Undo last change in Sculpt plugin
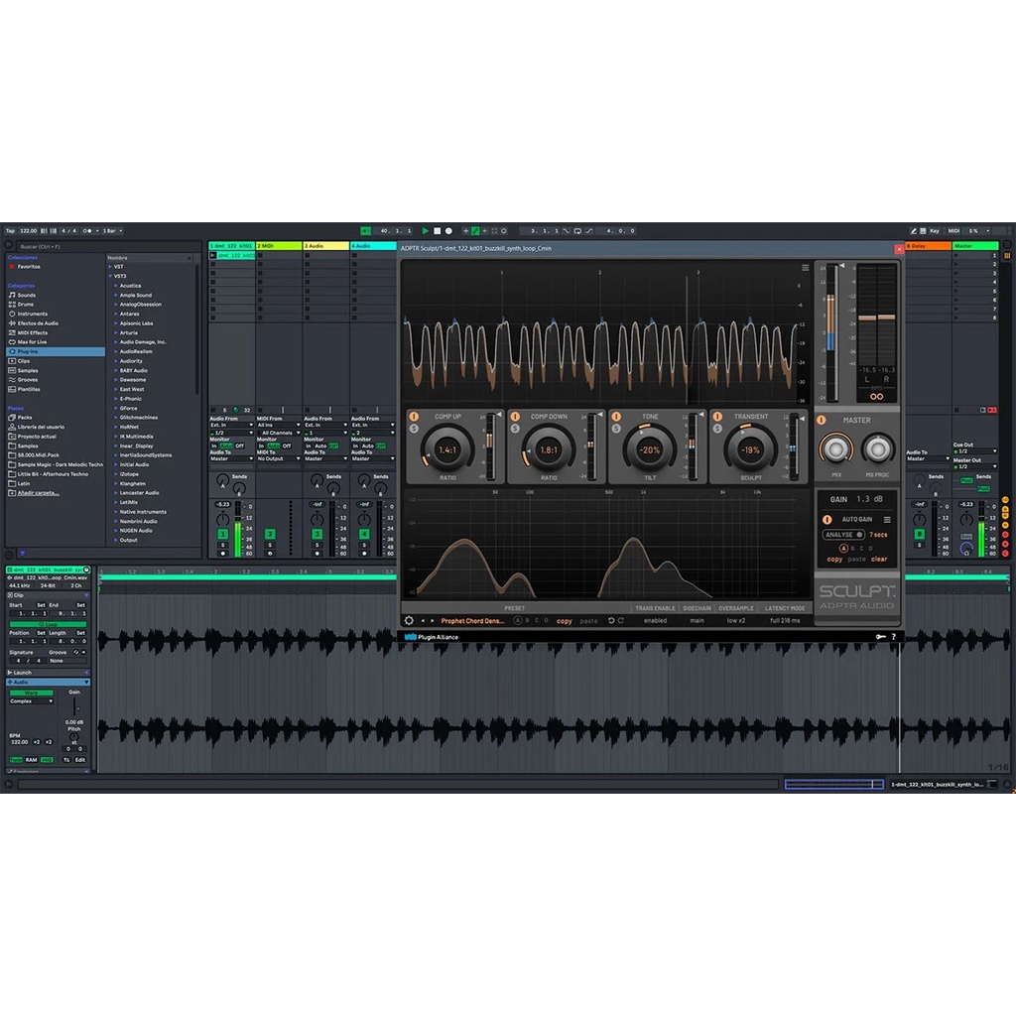Screen dimensions: 1016x1016 611,620
